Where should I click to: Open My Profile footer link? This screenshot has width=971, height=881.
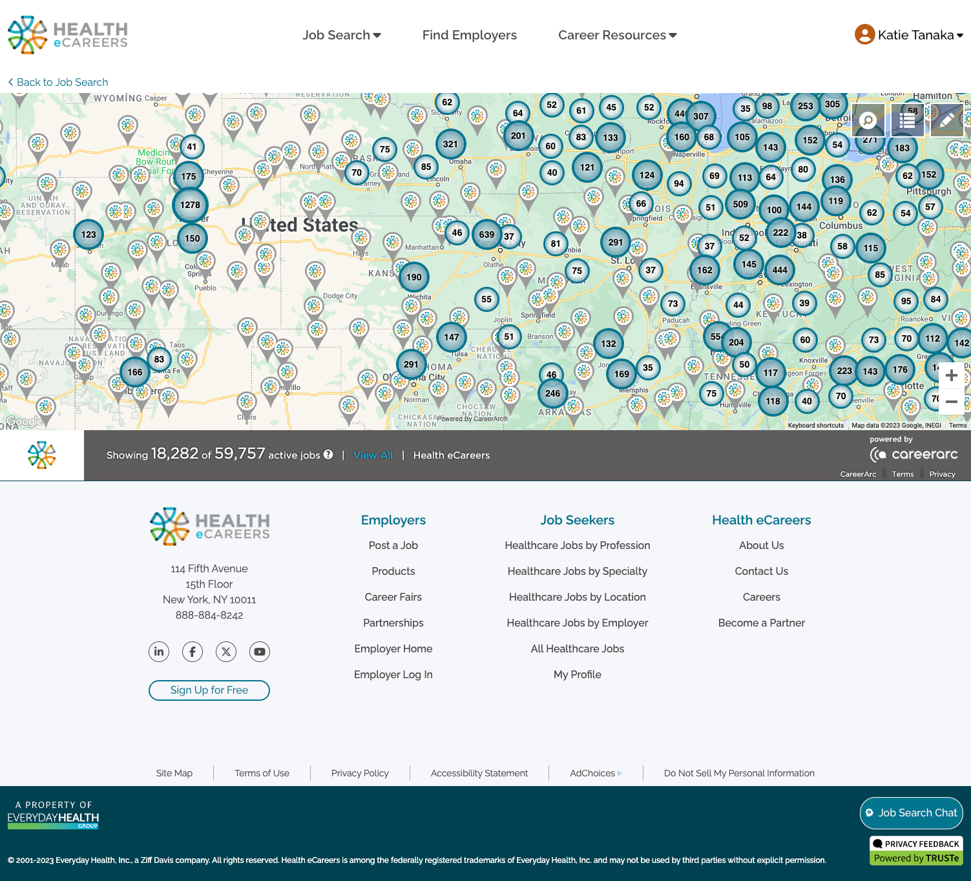pyautogui.click(x=578, y=674)
